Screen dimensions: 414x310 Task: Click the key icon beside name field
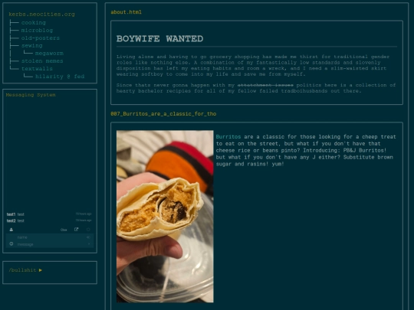tap(88, 237)
